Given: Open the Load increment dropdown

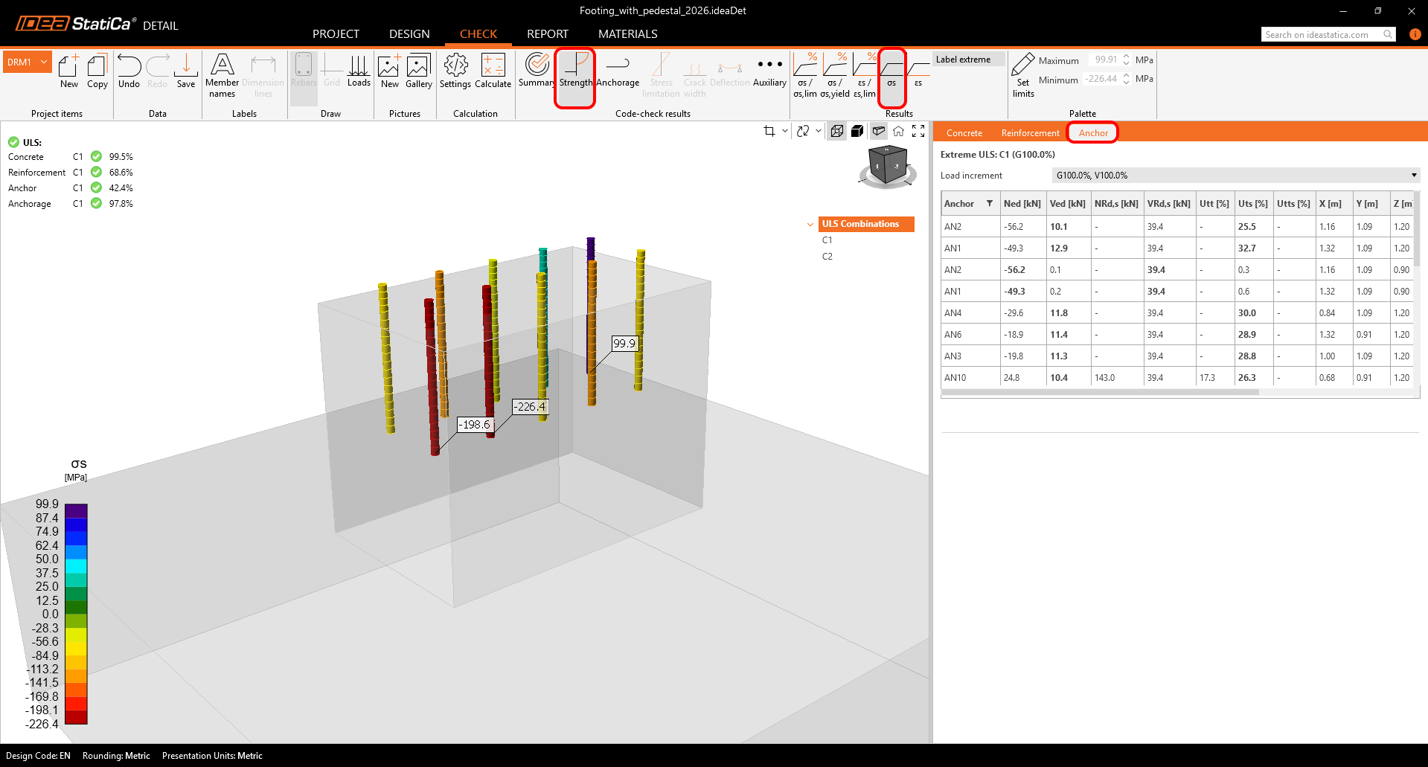Looking at the screenshot, I should coord(1235,176).
